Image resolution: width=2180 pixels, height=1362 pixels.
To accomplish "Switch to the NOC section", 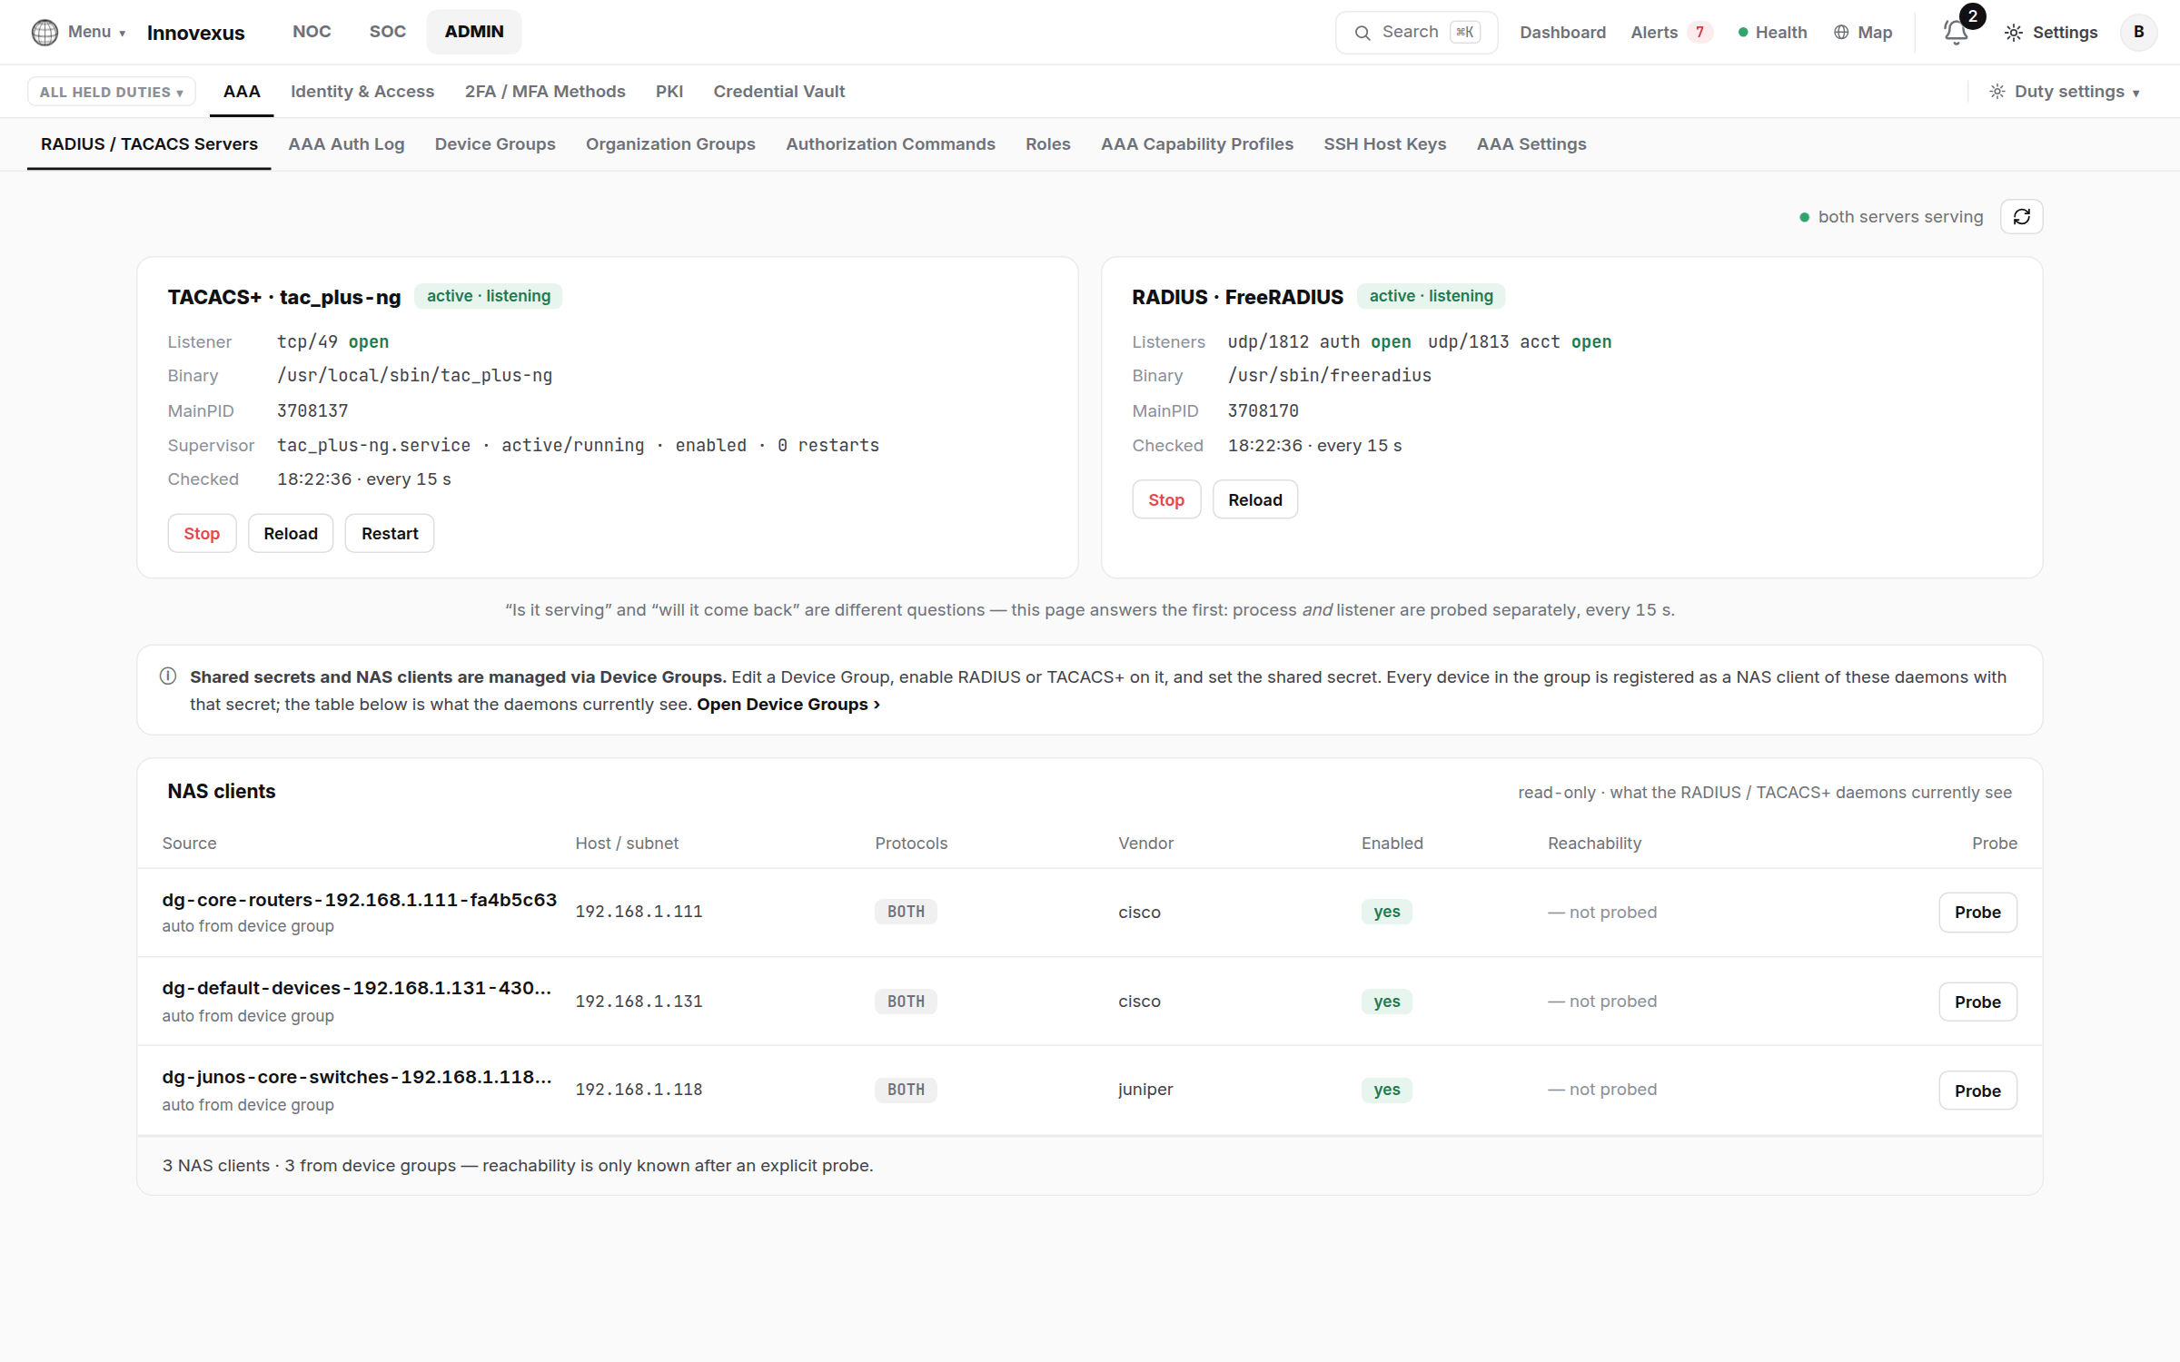I will [312, 32].
